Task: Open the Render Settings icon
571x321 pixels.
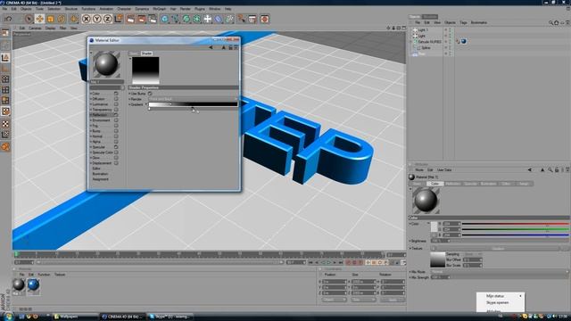Action: 153,19
